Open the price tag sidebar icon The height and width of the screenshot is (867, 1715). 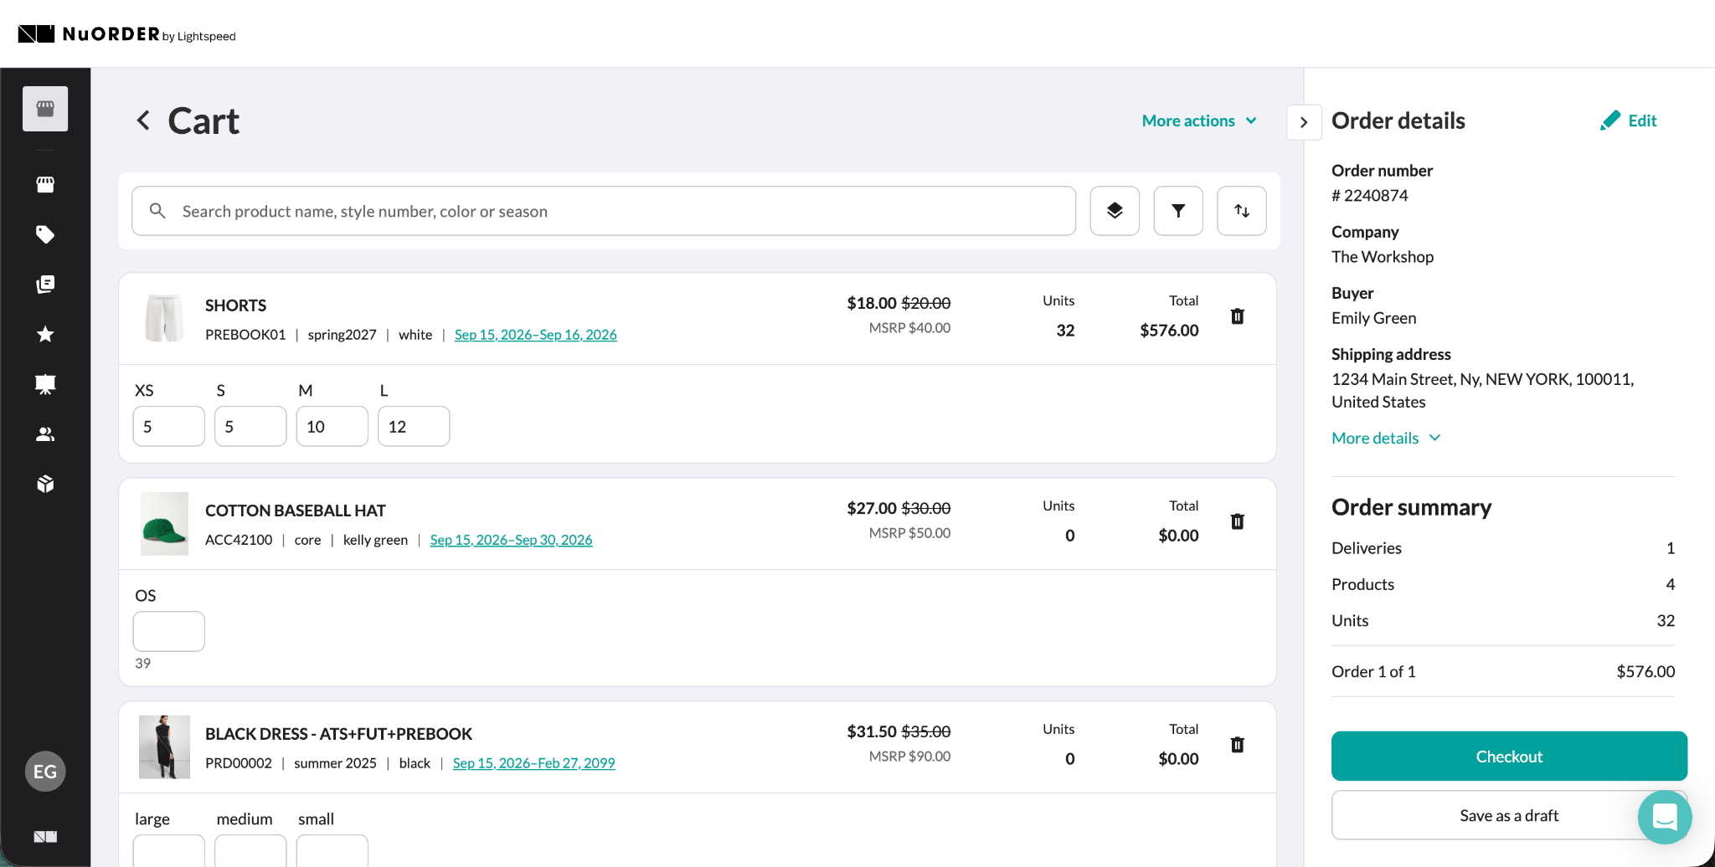(x=45, y=234)
